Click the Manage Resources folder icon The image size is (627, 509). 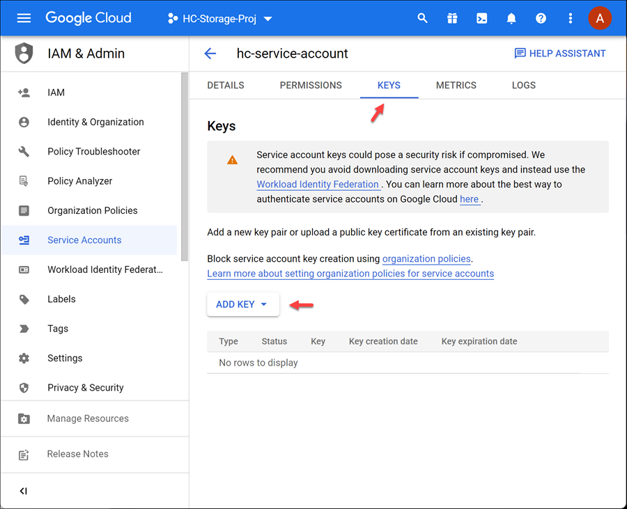pos(24,418)
